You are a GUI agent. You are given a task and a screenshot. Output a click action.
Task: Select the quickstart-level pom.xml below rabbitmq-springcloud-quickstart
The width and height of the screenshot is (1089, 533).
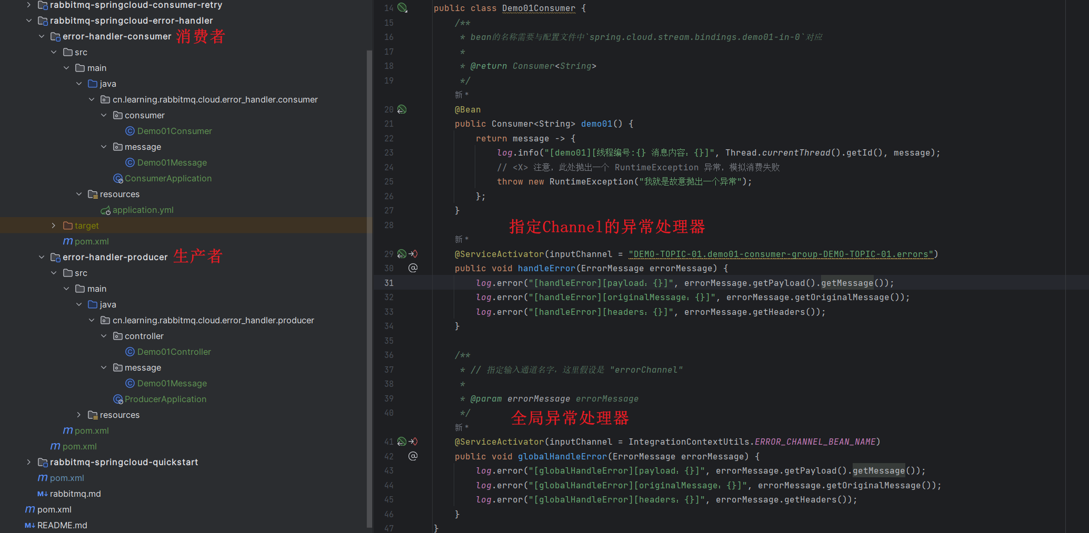(x=67, y=478)
